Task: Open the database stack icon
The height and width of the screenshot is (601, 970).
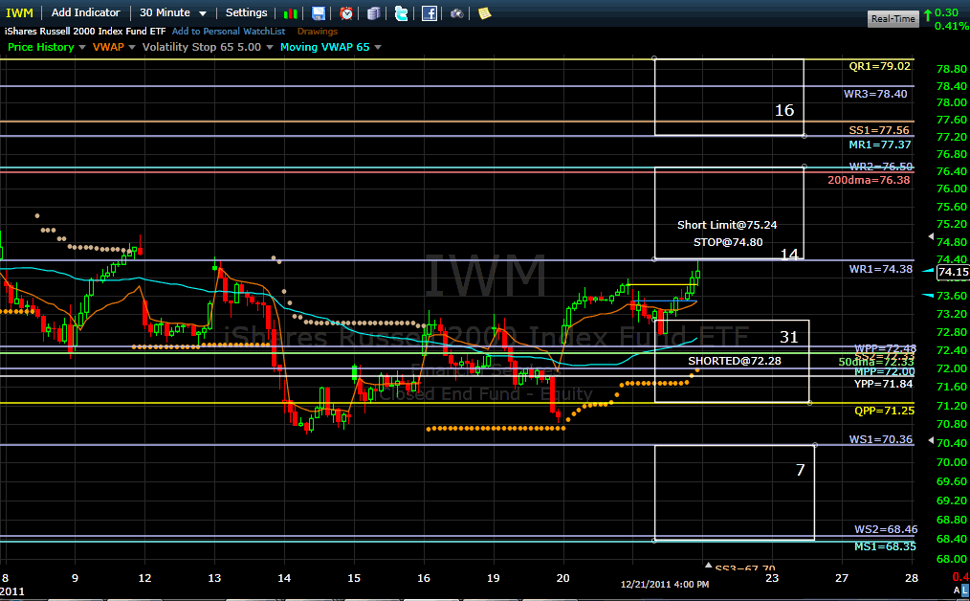Action: tap(374, 13)
